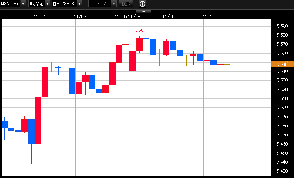Open the MXN/JPY currency pair dropdown

pyautogui.click(x=13, y=4)
